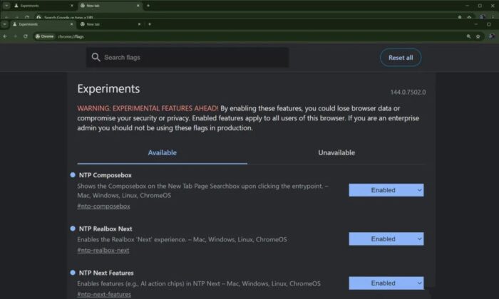Focus the Search flags input field
The width and height of the screenshot is (499, 299).
click(192, 57)
